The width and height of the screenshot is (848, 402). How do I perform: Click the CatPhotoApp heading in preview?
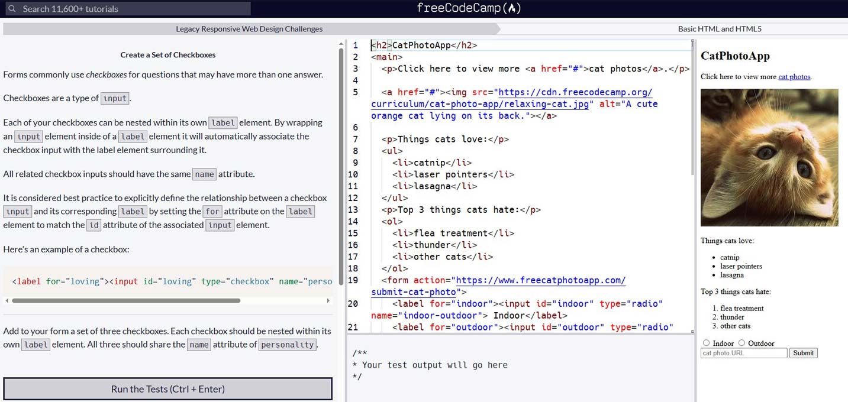click(x=735, y=56)
